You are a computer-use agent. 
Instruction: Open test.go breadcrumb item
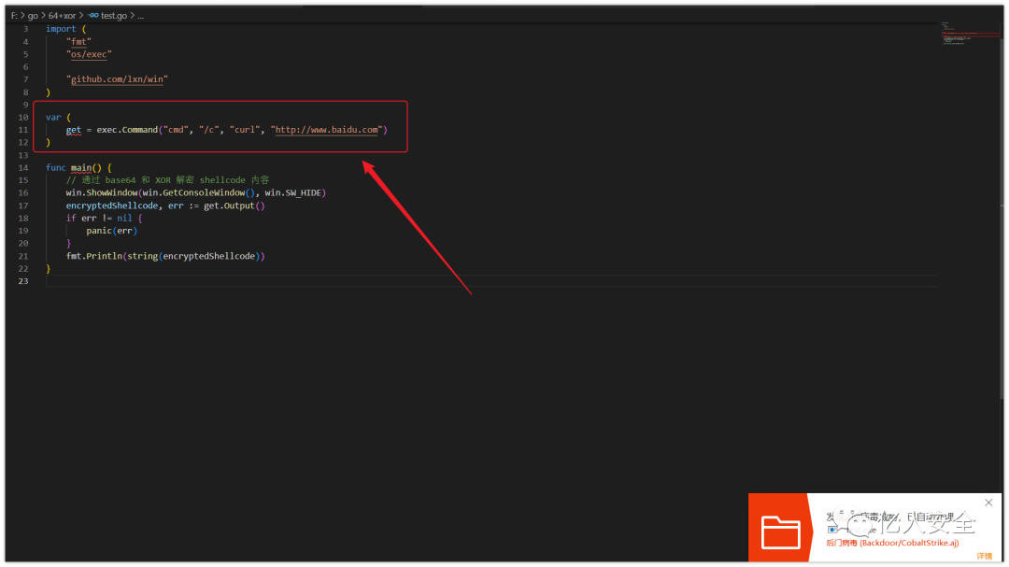[114, 16]
